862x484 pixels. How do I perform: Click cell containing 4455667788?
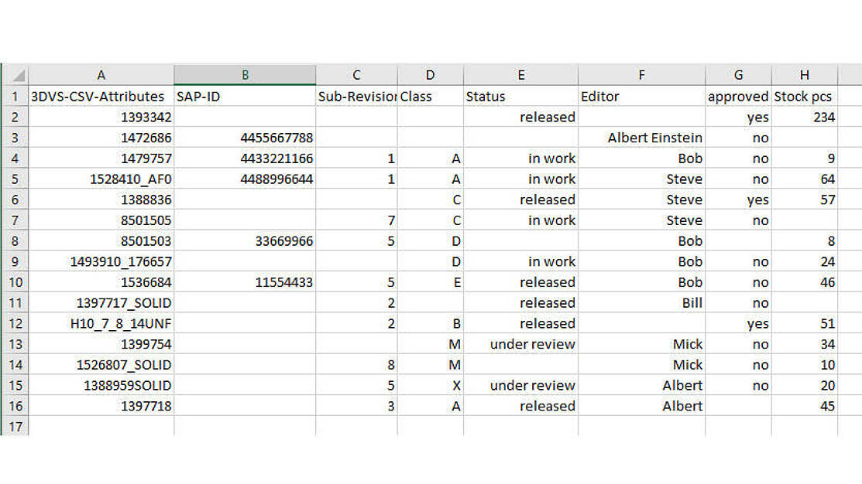(245, 138)
